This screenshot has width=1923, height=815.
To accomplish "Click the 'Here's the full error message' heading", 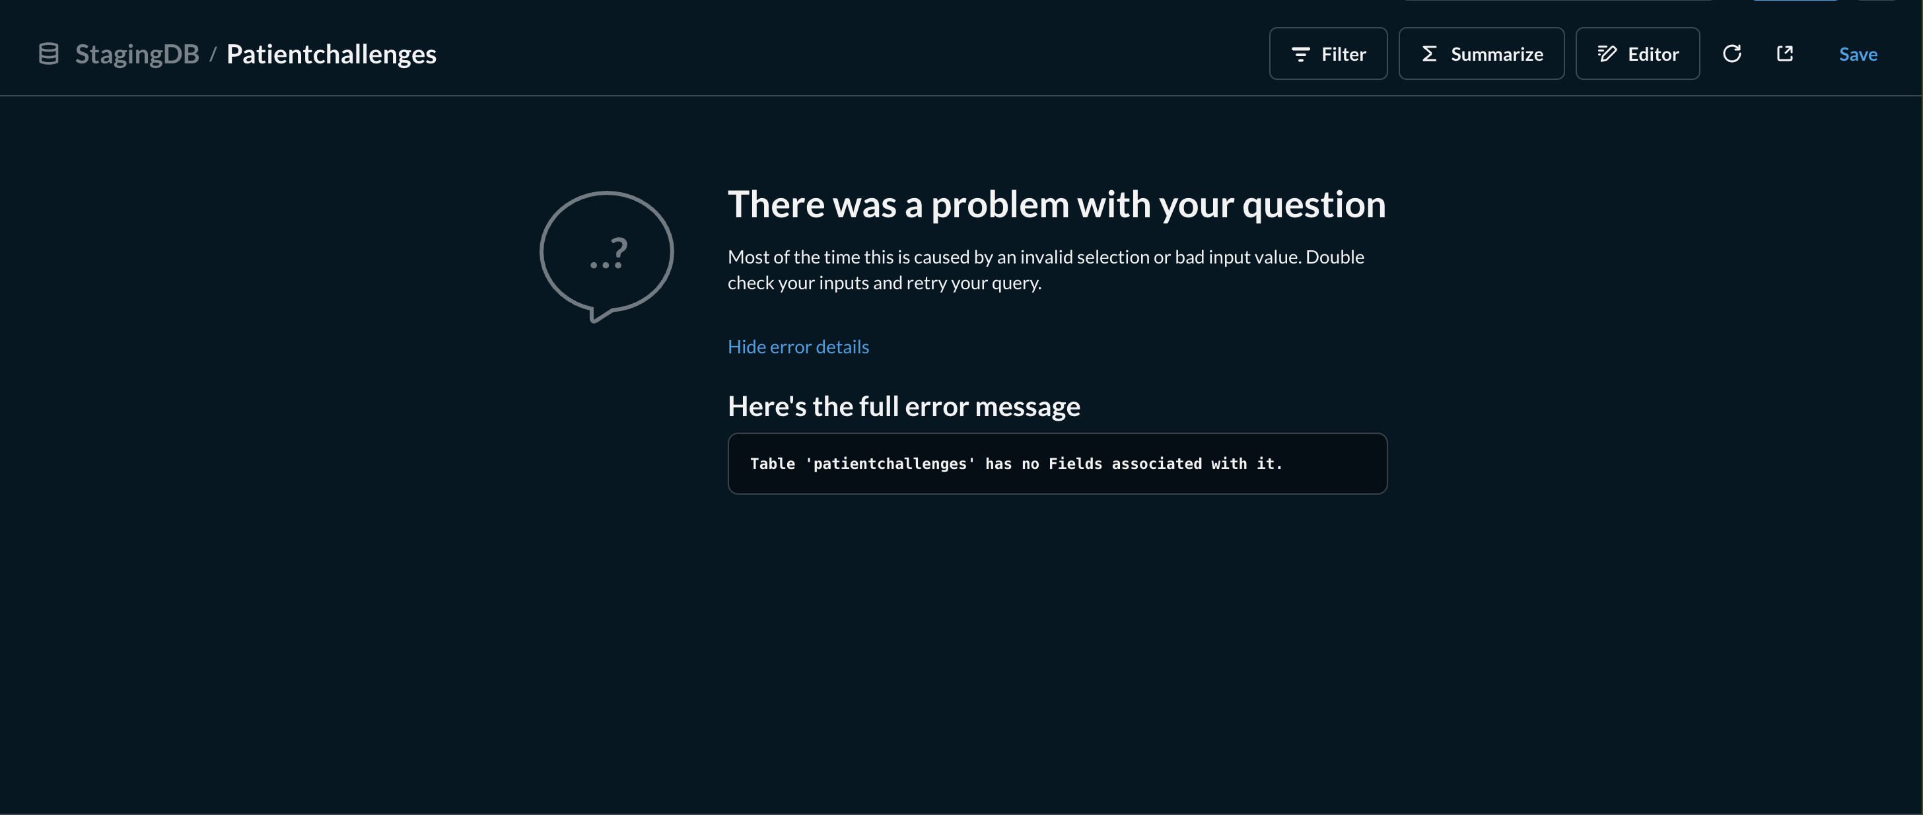I will click(x=903, y=406).
